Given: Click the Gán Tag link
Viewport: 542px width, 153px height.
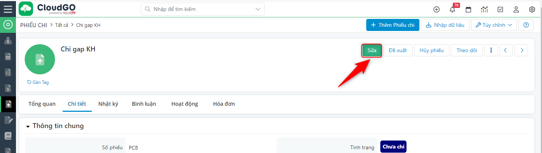Looking at the screenshot, I should 38,82.
